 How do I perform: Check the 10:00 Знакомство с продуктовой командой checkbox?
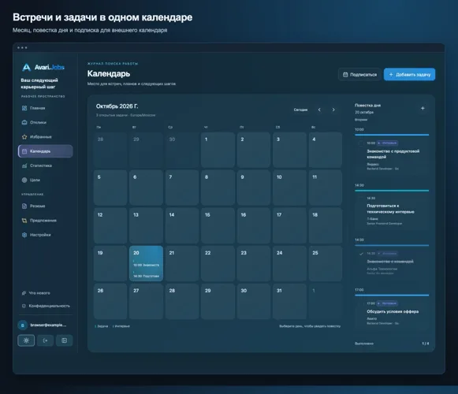(361, 143)
